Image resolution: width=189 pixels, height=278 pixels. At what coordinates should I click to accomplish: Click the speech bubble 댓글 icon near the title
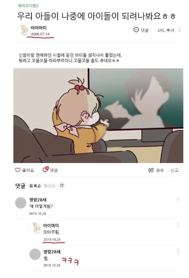(136, 30)
